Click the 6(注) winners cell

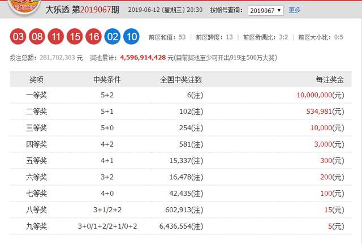195,95
